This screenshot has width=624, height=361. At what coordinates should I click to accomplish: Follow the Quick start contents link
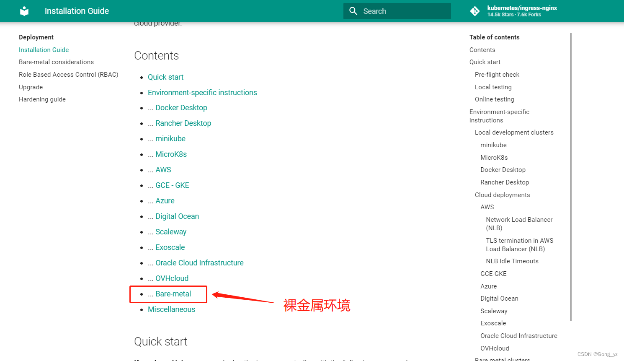[x=165, y=77]
